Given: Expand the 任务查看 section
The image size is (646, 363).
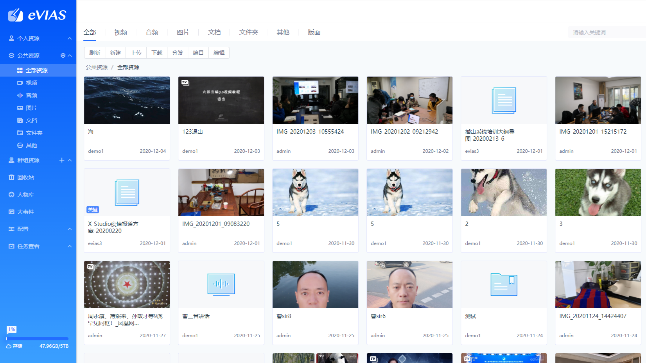Looking at the screenshot, I should [x=70, y=246].
